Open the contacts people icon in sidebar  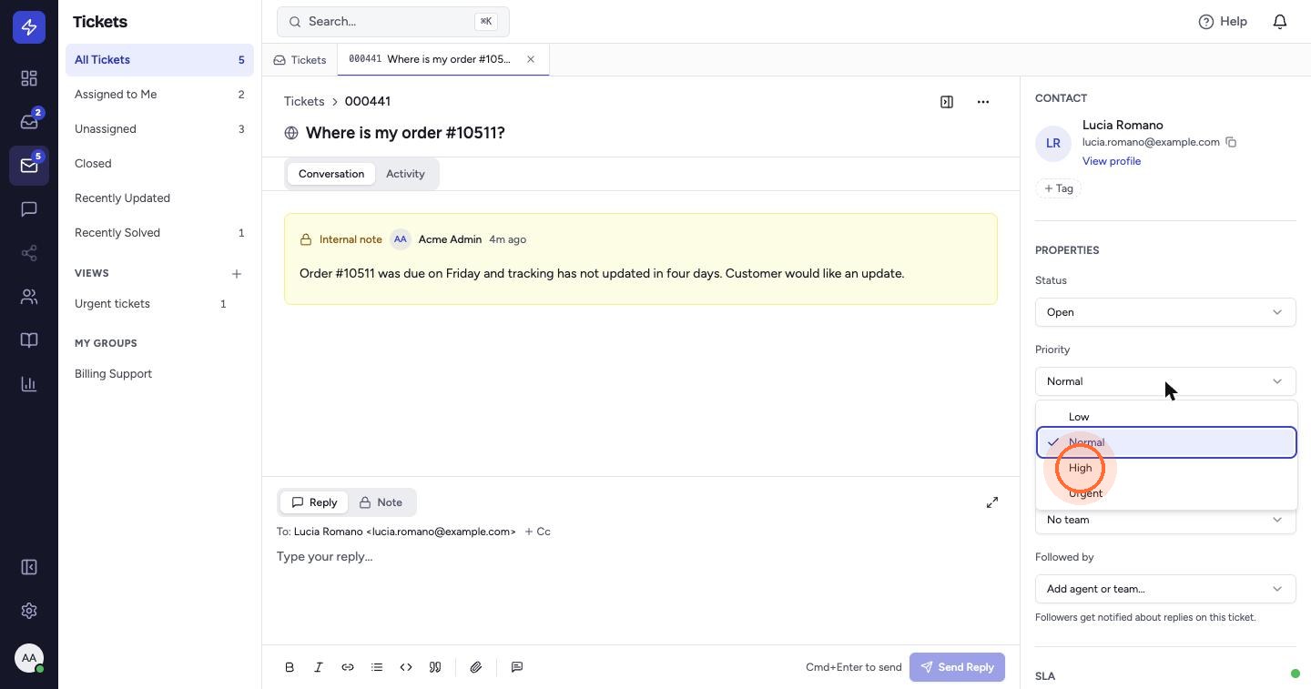pyautogui.click(x=29, y=297)
